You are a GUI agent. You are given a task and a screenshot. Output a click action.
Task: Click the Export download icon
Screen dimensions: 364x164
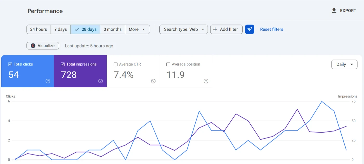point(334,11)
